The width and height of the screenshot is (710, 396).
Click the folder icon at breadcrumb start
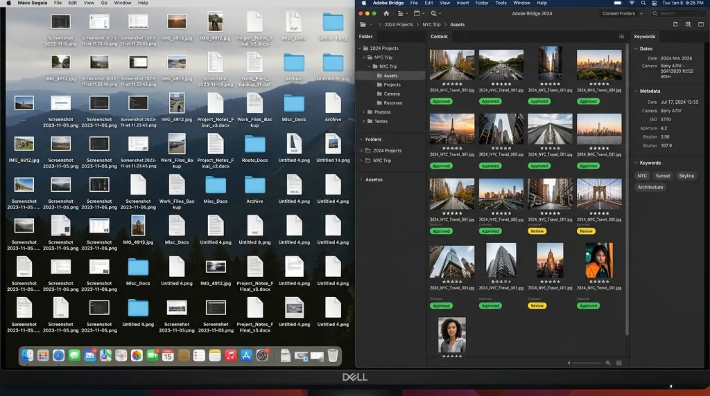click(363, 25)
